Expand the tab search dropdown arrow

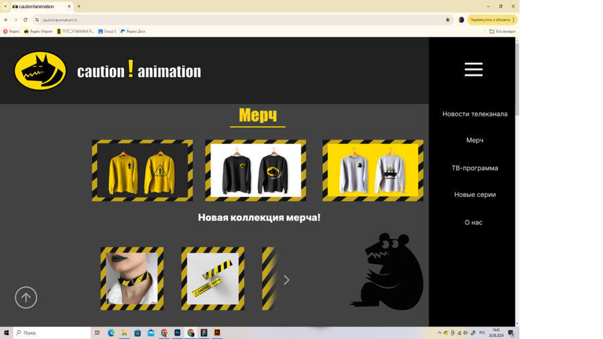click(x=5, y=6)
